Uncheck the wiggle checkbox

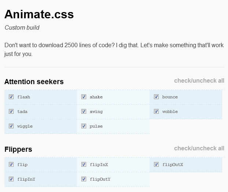[11, 126]
